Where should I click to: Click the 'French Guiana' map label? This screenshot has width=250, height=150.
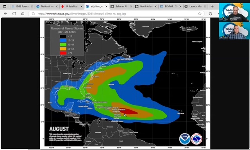134,132
